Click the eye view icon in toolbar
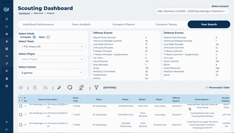Screen dimensions: 234x133 coord(21,87)
